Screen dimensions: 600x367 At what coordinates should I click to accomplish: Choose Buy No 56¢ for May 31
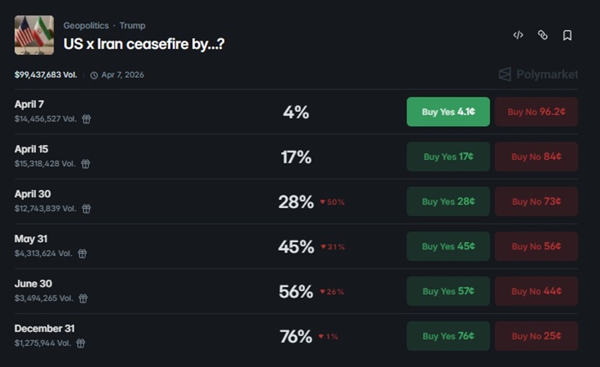[x=536, y=246]
